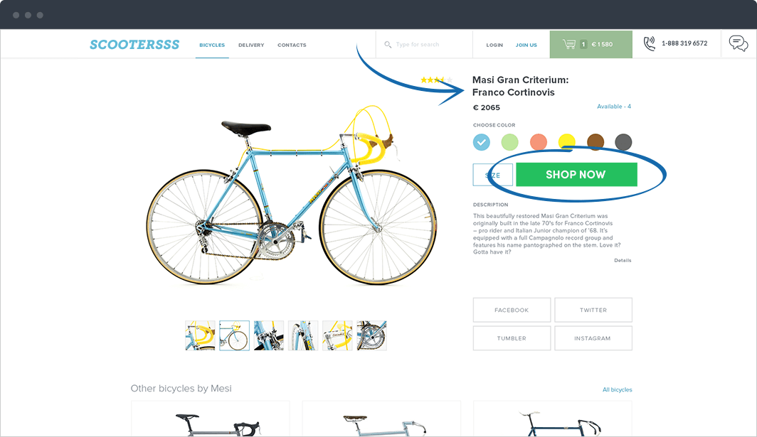Screen dimensions: 757x437
Task: Share via the Facebook button
Action: 512,310
